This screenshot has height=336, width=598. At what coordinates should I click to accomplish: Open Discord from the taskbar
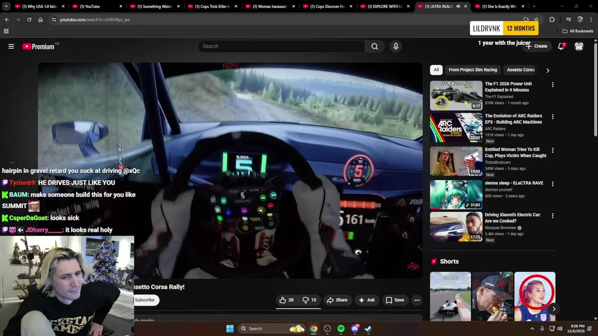[x=355, y=329]
